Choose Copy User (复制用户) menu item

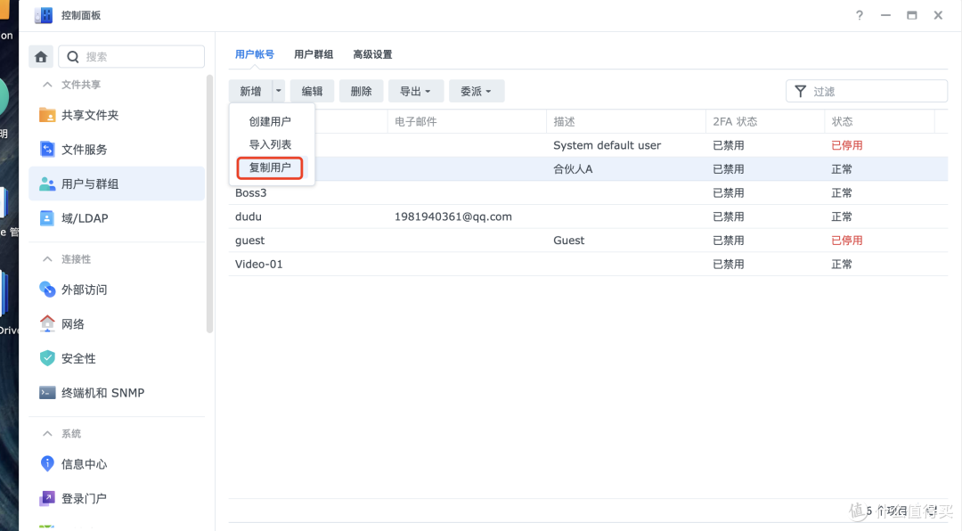pyautogui.click(x=270, y=167)
